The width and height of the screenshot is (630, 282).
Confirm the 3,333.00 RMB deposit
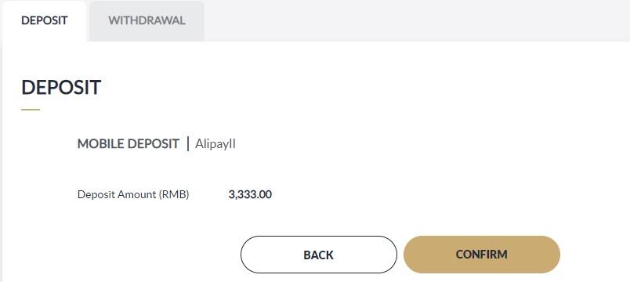tap(481, 255)
